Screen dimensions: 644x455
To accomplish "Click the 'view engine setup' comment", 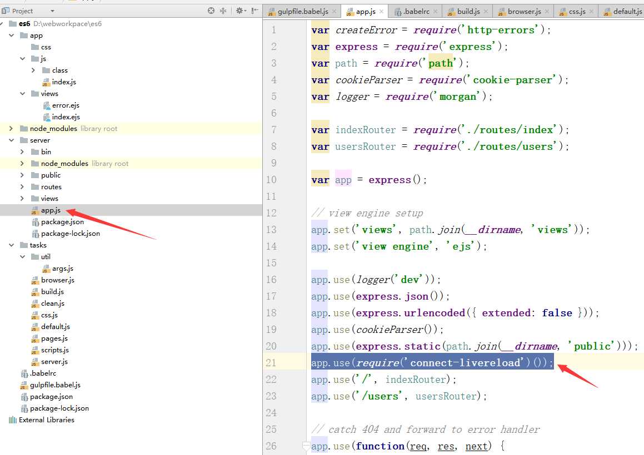I will (x=367, y=213).
